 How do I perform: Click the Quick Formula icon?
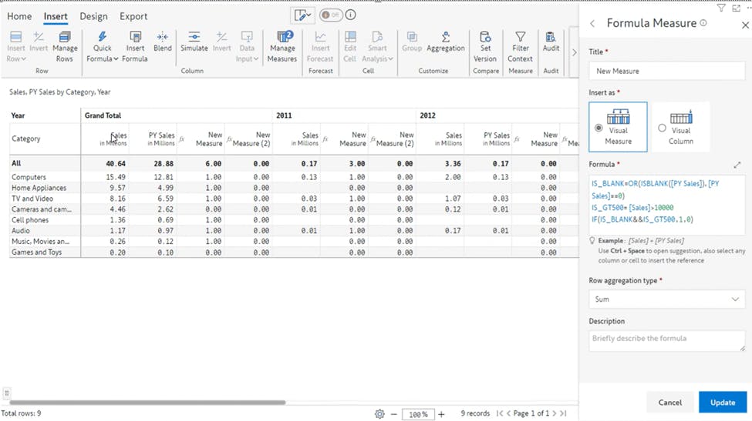coord(102,38)
